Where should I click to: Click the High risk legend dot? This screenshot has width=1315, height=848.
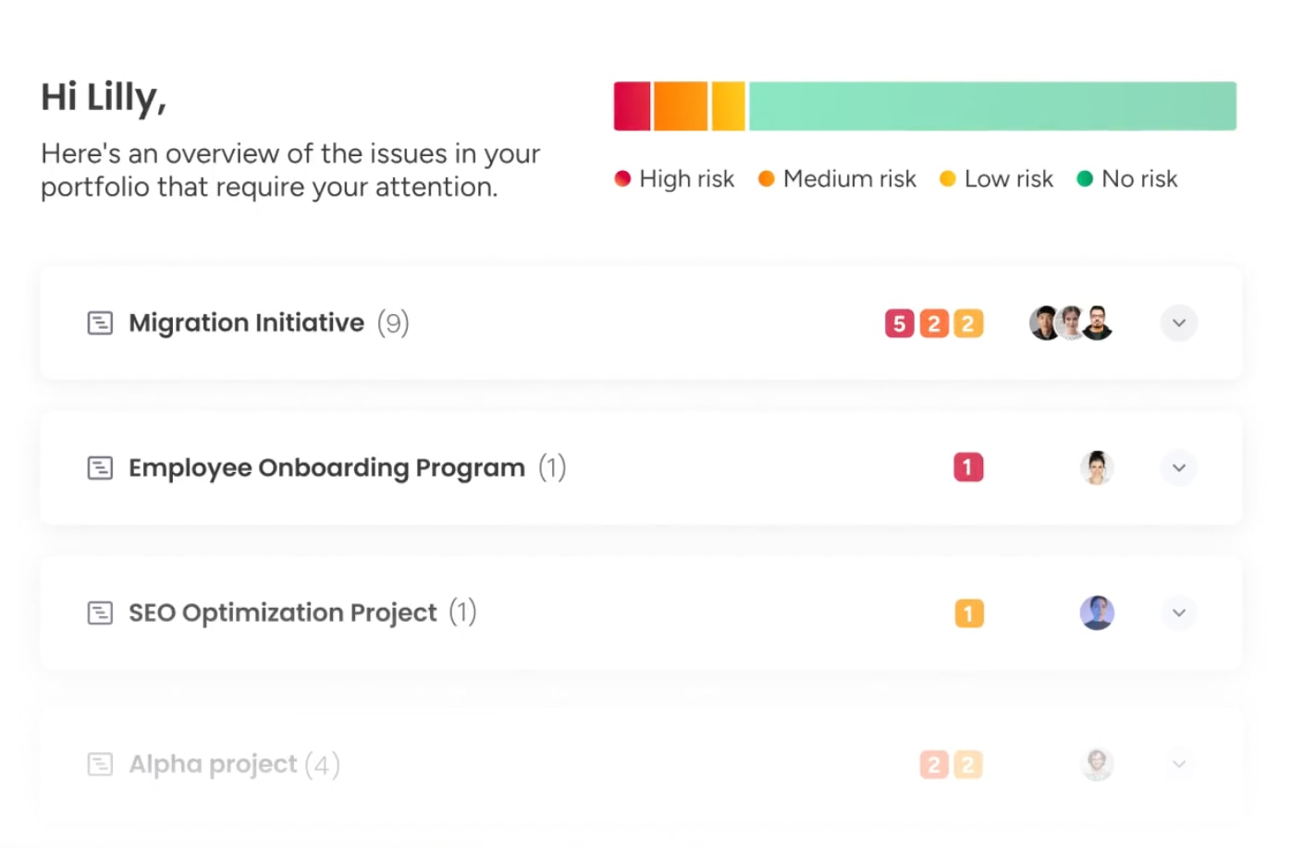click(x=622, y=178)
